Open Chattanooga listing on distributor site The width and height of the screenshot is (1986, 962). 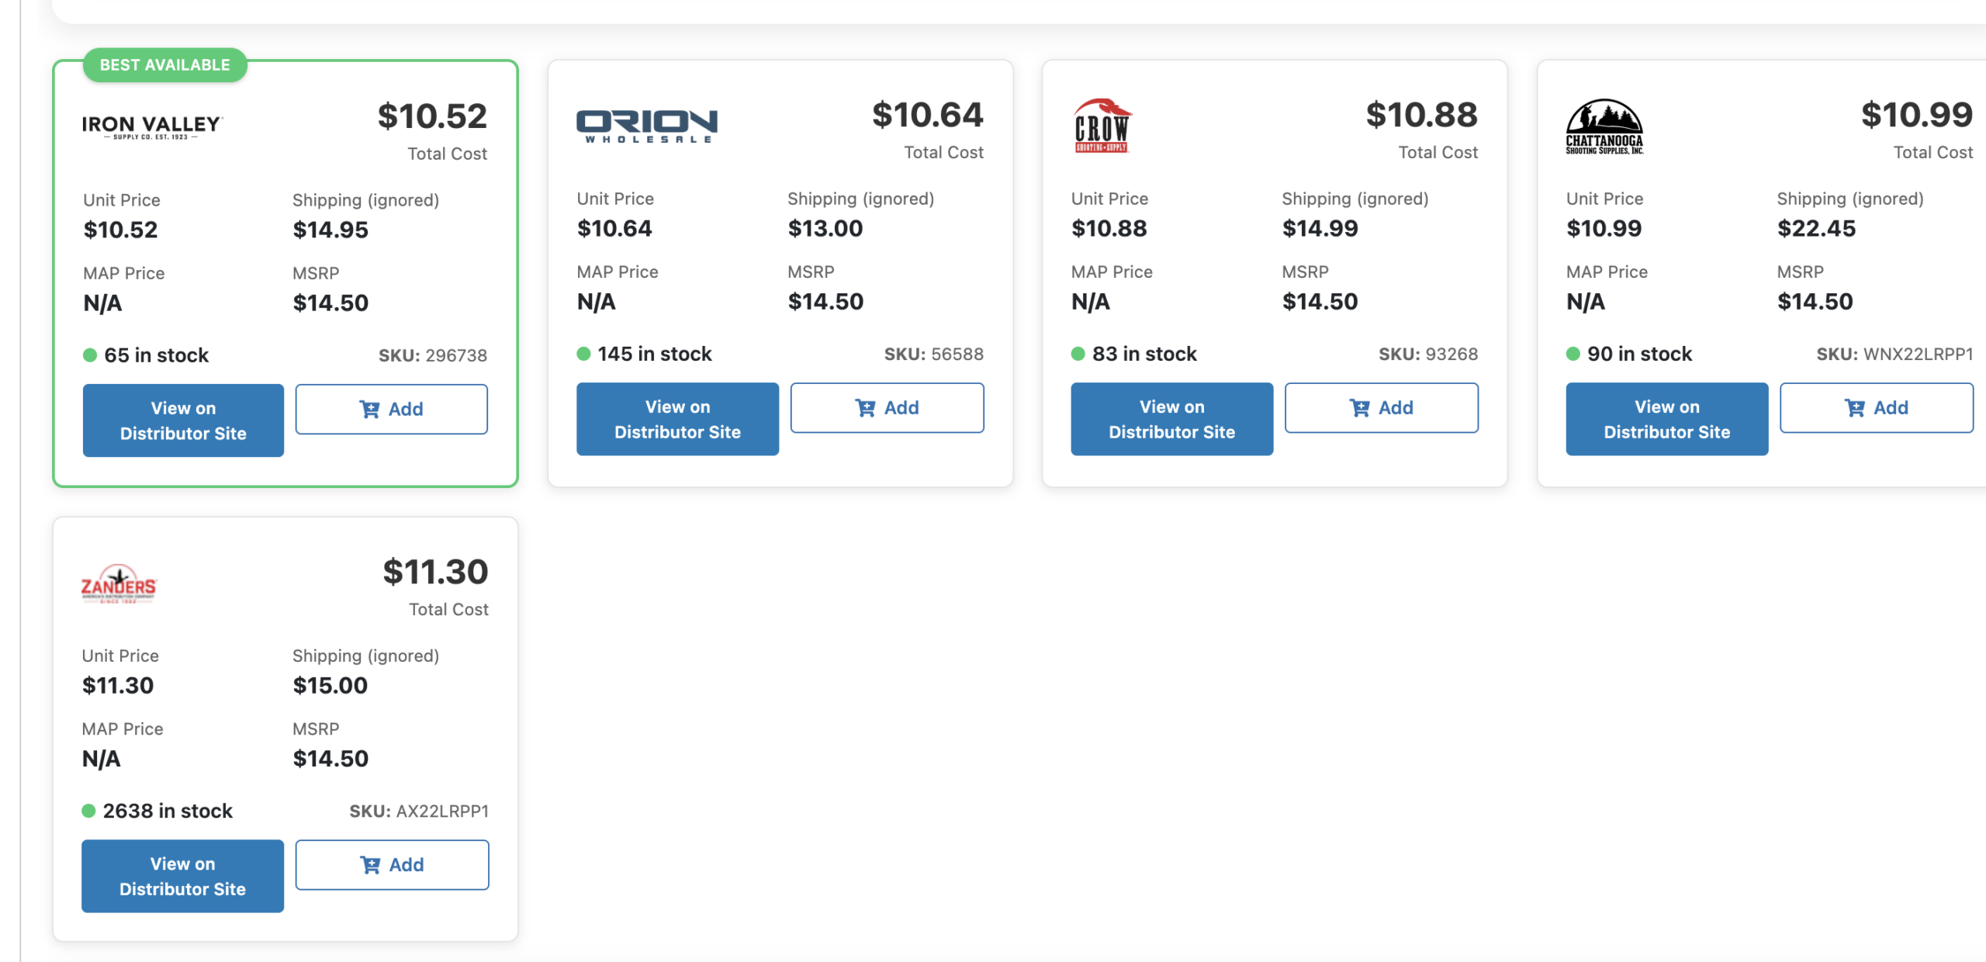coord(1666,419)
